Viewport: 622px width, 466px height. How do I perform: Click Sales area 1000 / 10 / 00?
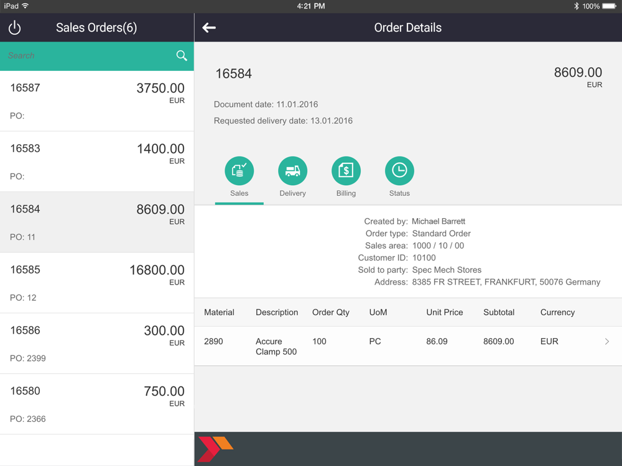pos(438,245)
